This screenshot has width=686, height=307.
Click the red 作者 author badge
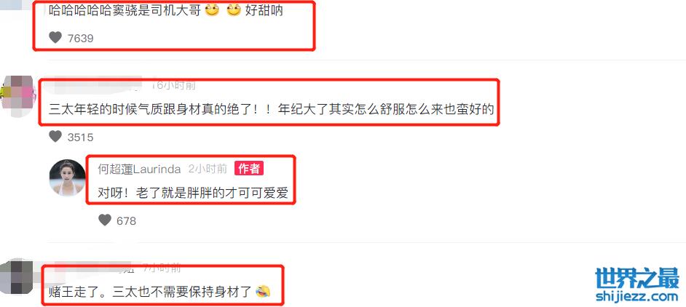point(249,169)
